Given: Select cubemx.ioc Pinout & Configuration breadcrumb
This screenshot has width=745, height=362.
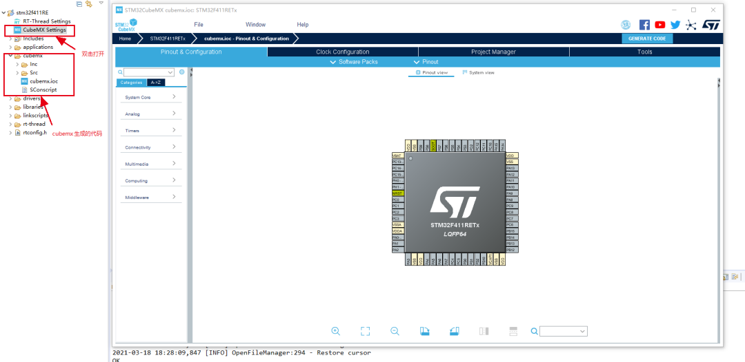Looking at the screenshot, I should [246, 39].
